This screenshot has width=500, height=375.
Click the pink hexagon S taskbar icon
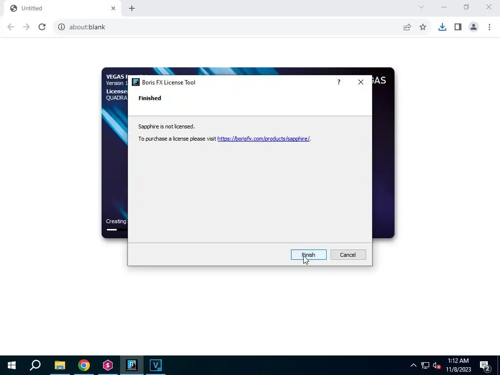click(108, 365)
